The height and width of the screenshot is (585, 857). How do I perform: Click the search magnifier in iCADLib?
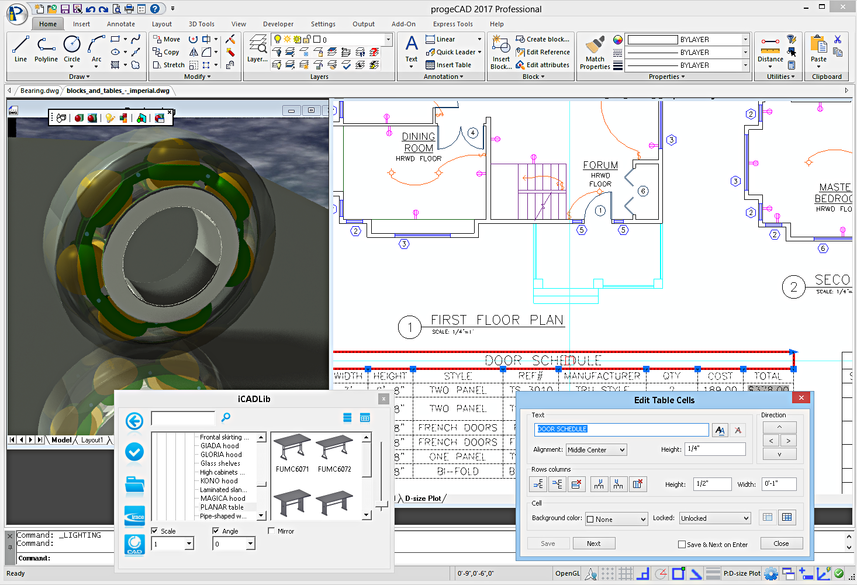225,418
